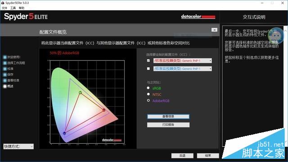This screenshot has height=162, width=288.
Task: Select the 概述 step in sidebar
Action: coord(9,86)
